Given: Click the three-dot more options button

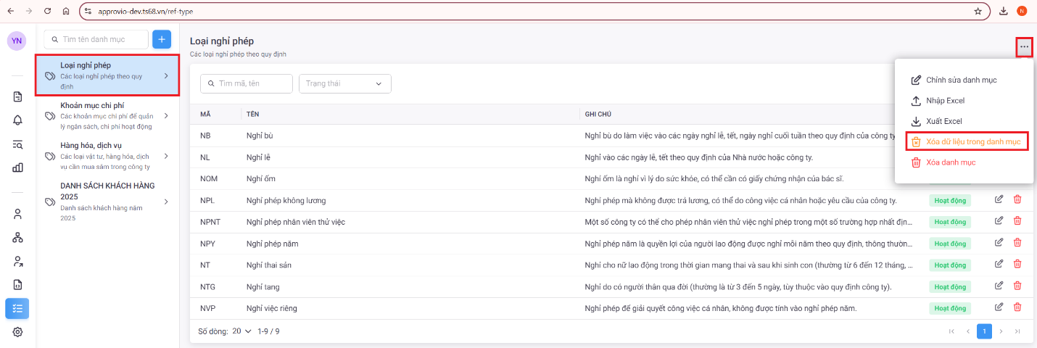Looking at the screenshot, I should pyautogui.click(x=1024, y=47).
